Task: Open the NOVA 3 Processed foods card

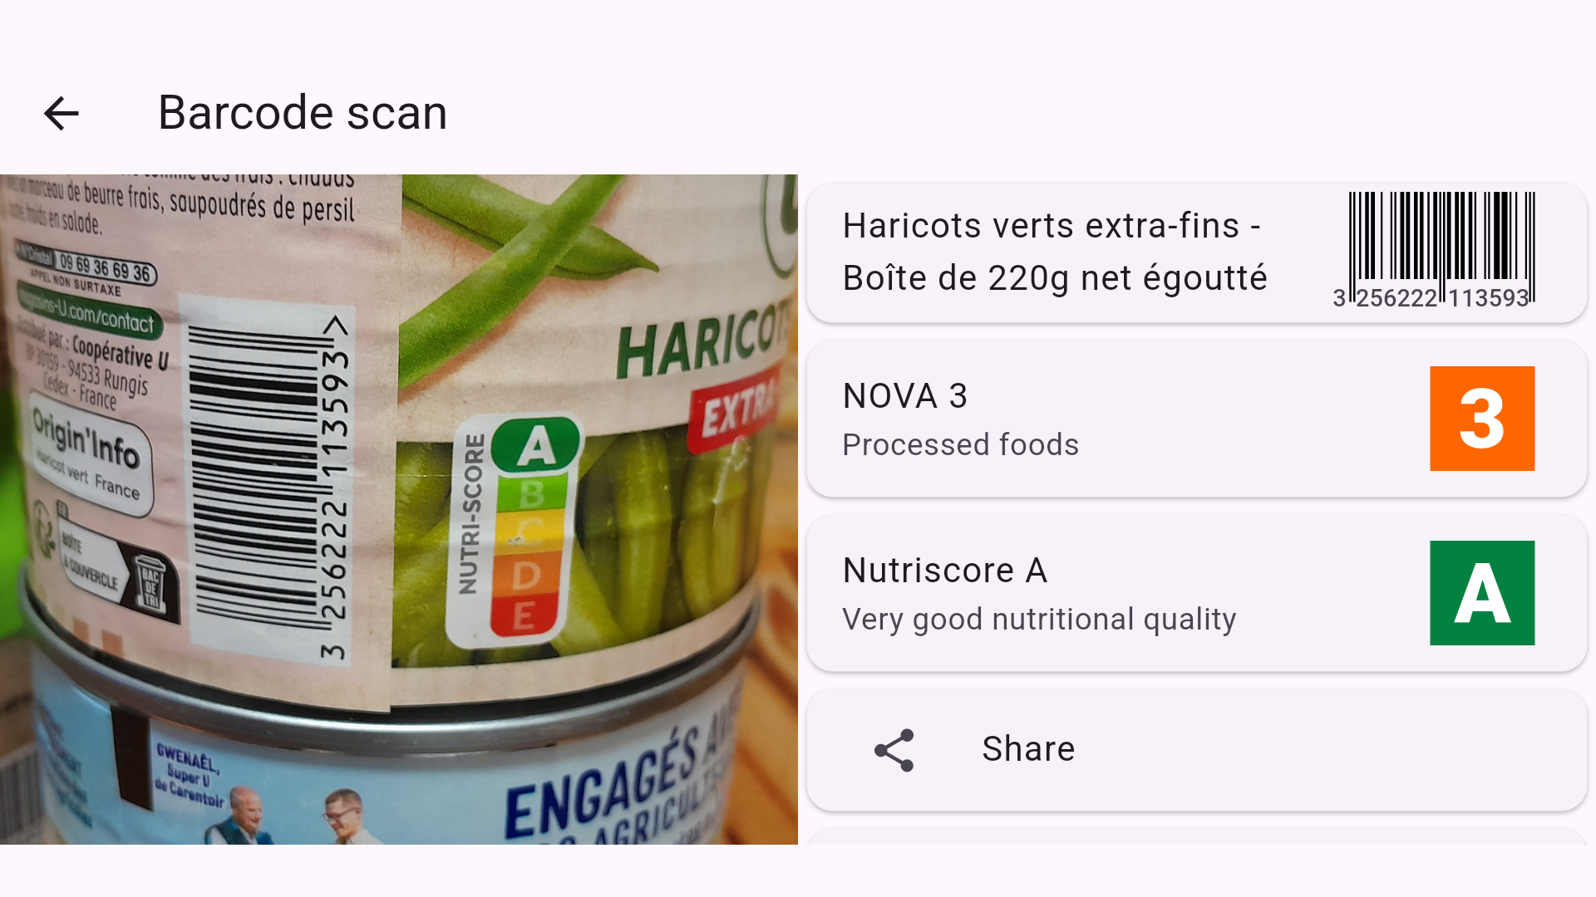Action: click(1197, 419)
